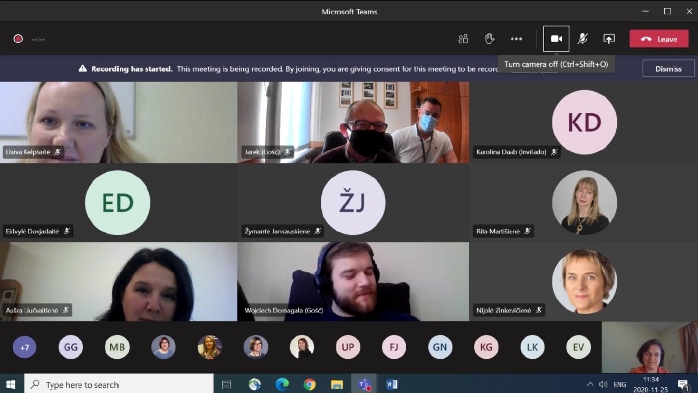
Task: Open the share content tray
Action: click(x=609, y=39)
